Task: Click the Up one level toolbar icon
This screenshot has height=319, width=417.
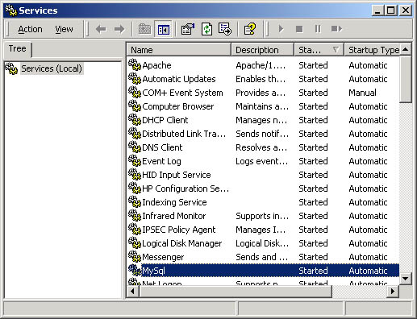Action: coord(144,29)
